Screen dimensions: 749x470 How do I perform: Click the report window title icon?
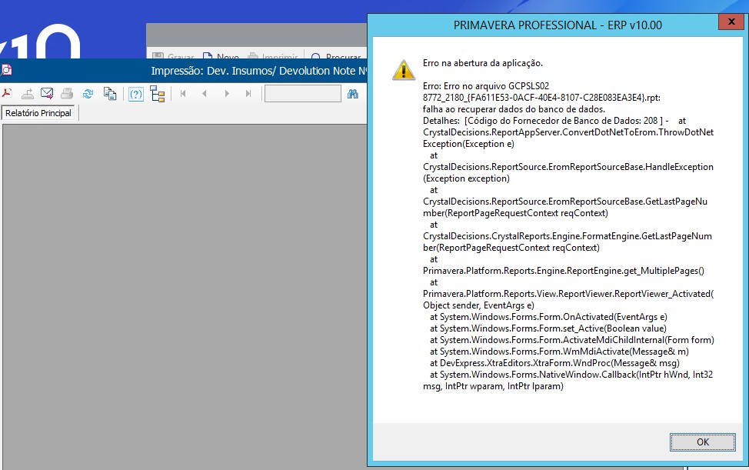(6, 70)
